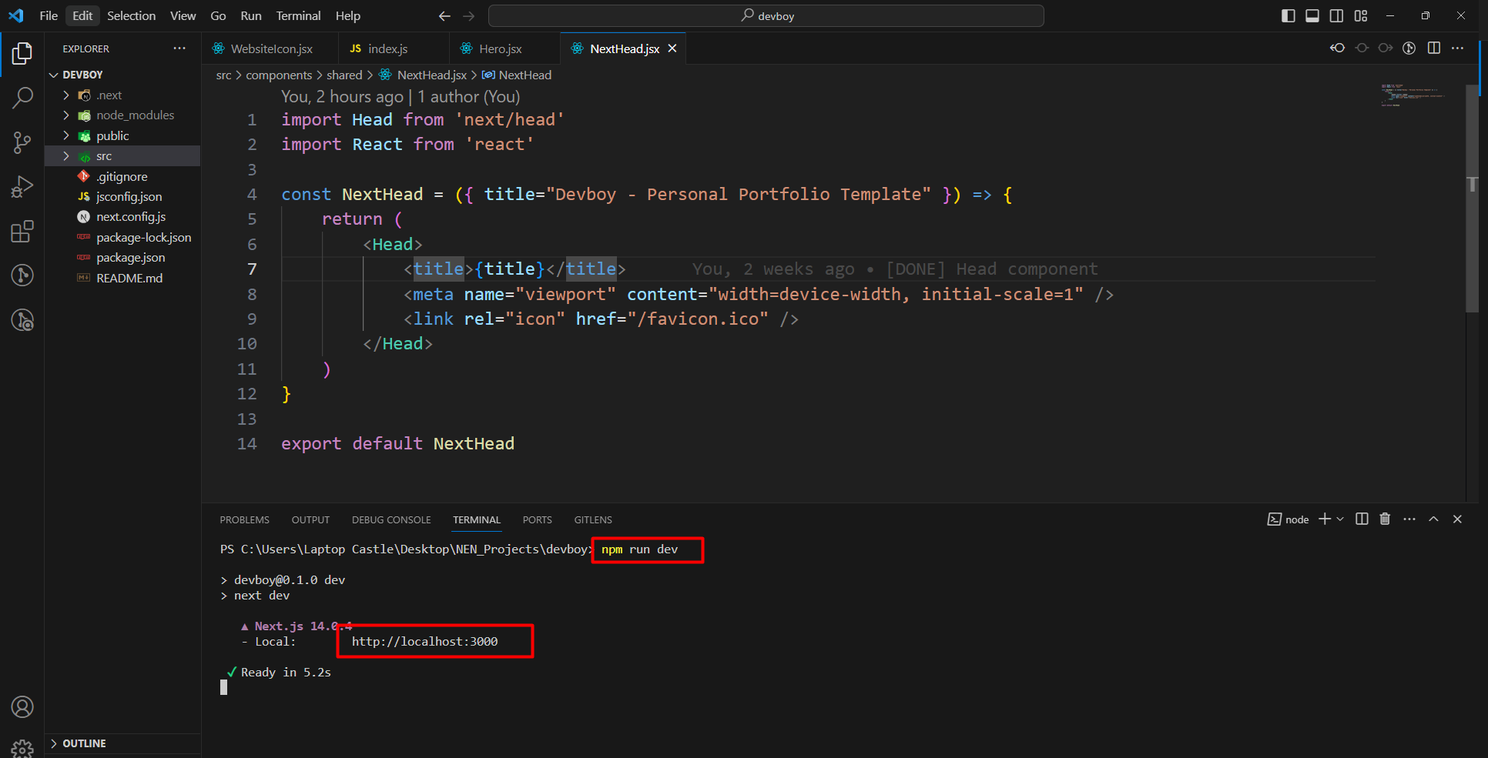Split the terminal panel
The height and width of the screenshot is (758, 1488).
[x=1362, y=519]
